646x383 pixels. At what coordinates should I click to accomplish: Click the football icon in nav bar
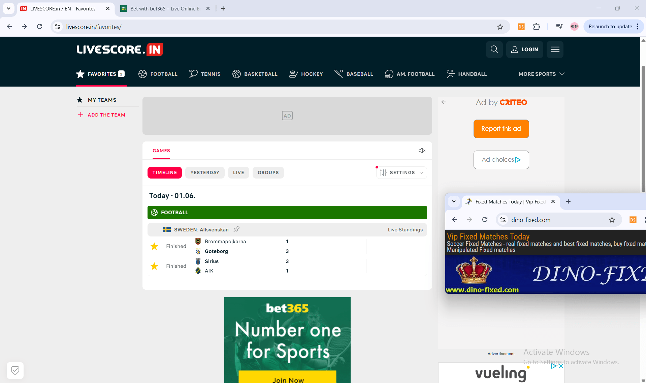[142, 74]
